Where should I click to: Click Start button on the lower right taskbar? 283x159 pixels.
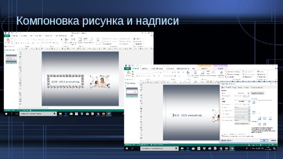click(x=127, y=148)
